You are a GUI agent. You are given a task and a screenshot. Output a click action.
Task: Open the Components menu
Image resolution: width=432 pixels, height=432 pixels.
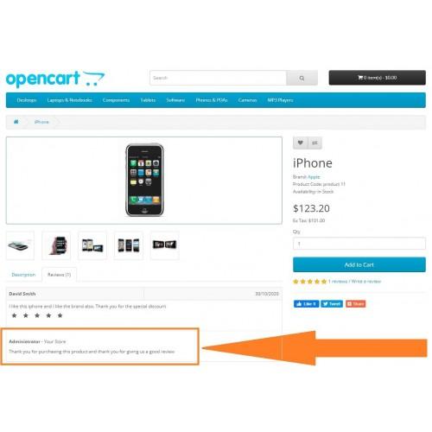[x=116, y=100]
